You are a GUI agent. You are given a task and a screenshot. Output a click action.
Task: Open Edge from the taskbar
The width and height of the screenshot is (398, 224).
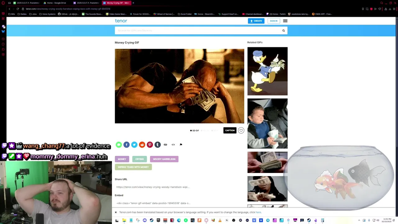click(179, 220)
